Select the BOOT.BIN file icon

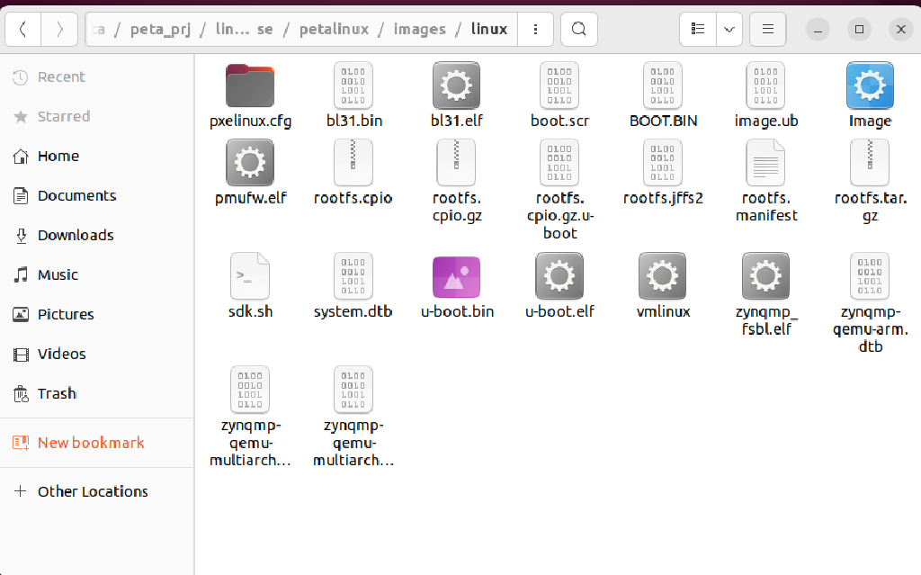point(663,86)
